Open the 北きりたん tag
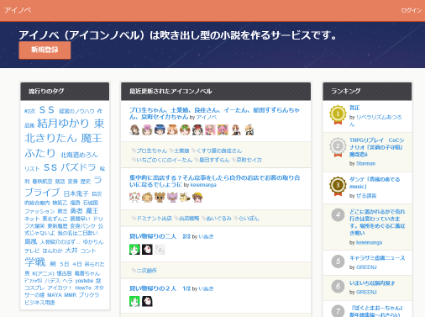This screenshot has width=425, height=317. pyautogui.click(x=50, y=138)
